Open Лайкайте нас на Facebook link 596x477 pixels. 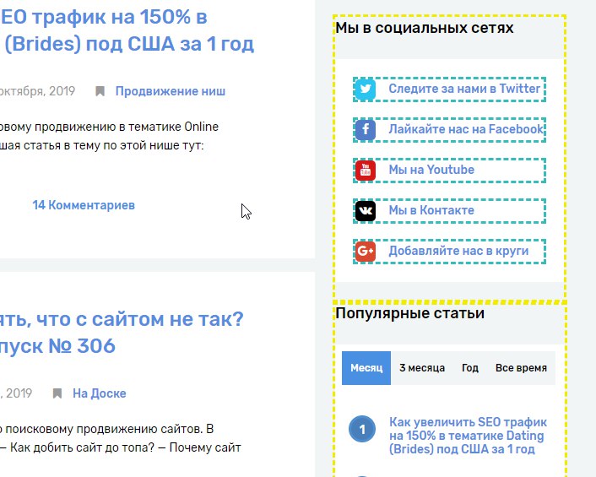pyautogui.click(x=466, y=129)
